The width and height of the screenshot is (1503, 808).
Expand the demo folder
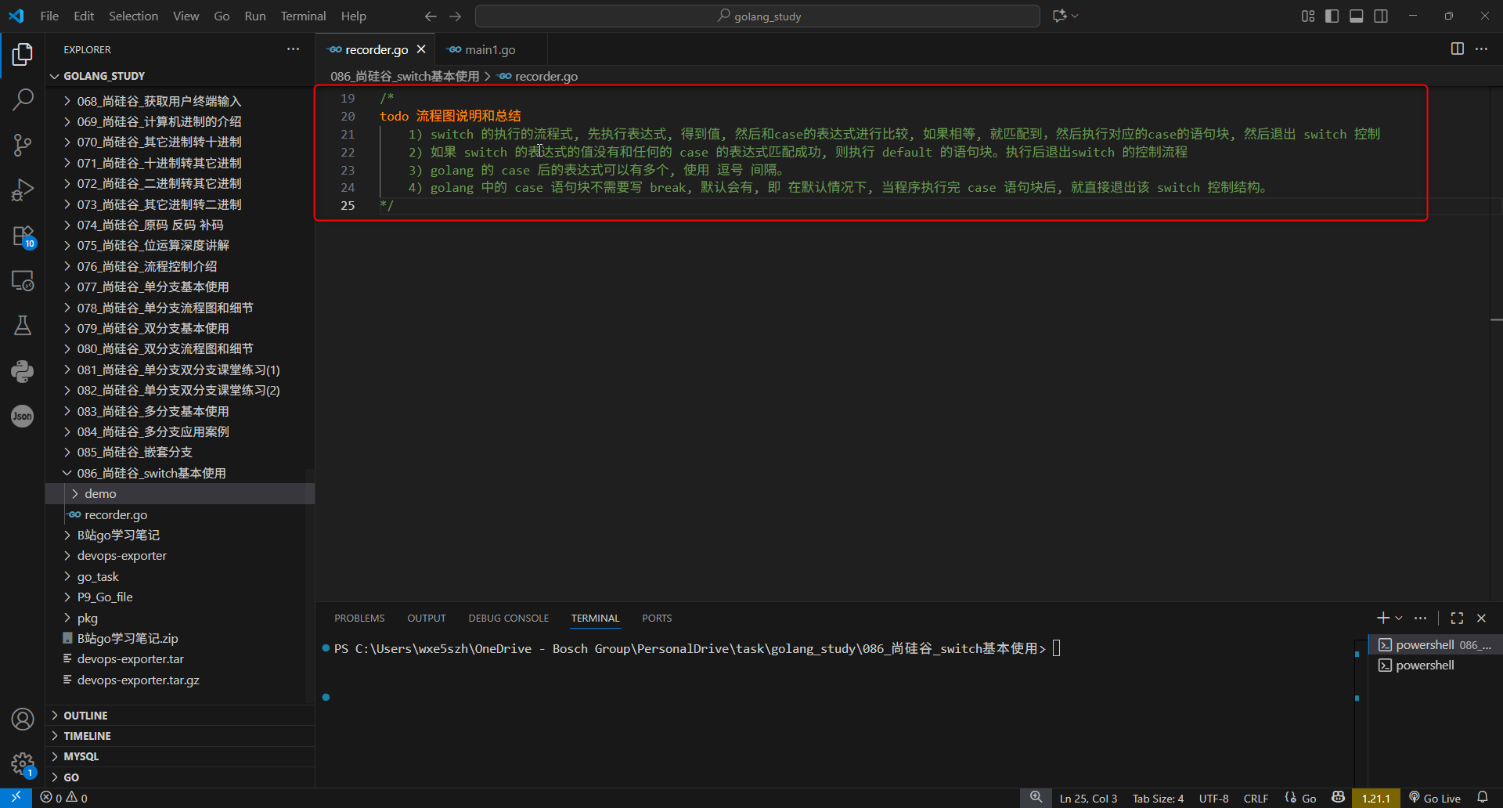pyautogui.click(x=180, y=494)
